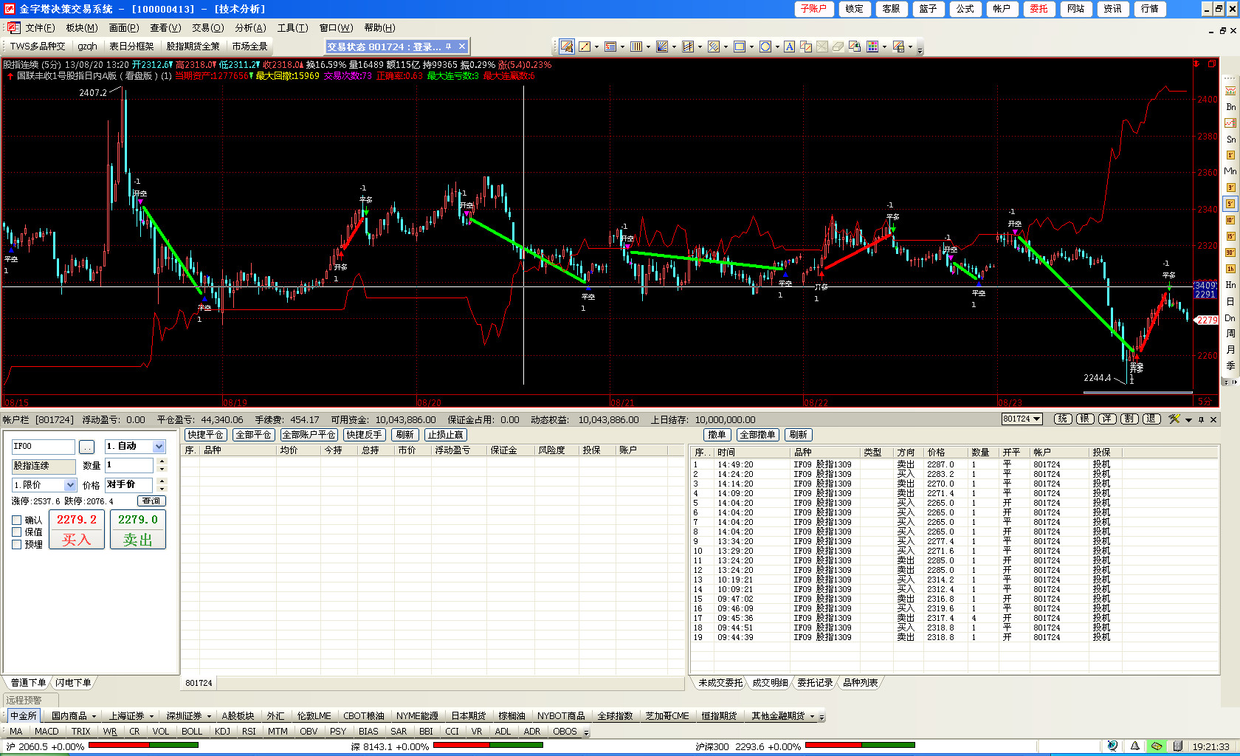The height and width of the screenshot is (756, 1240).
Task: Open the drawing color palette grid
Action: tap(872, 47)
